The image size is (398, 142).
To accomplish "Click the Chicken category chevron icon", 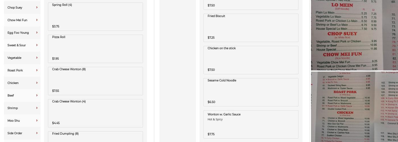I will tap(37, 83).
